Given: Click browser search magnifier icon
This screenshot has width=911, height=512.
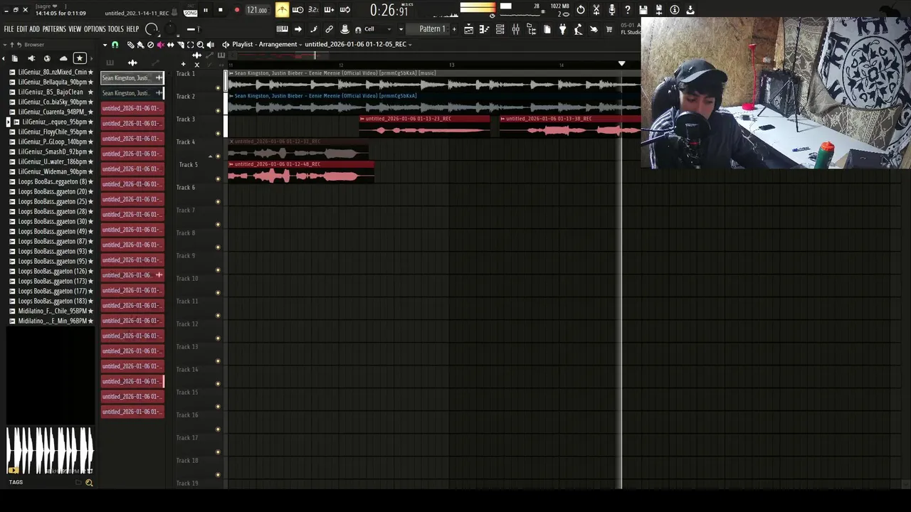Looking at the screenshot, I should 89,483.
